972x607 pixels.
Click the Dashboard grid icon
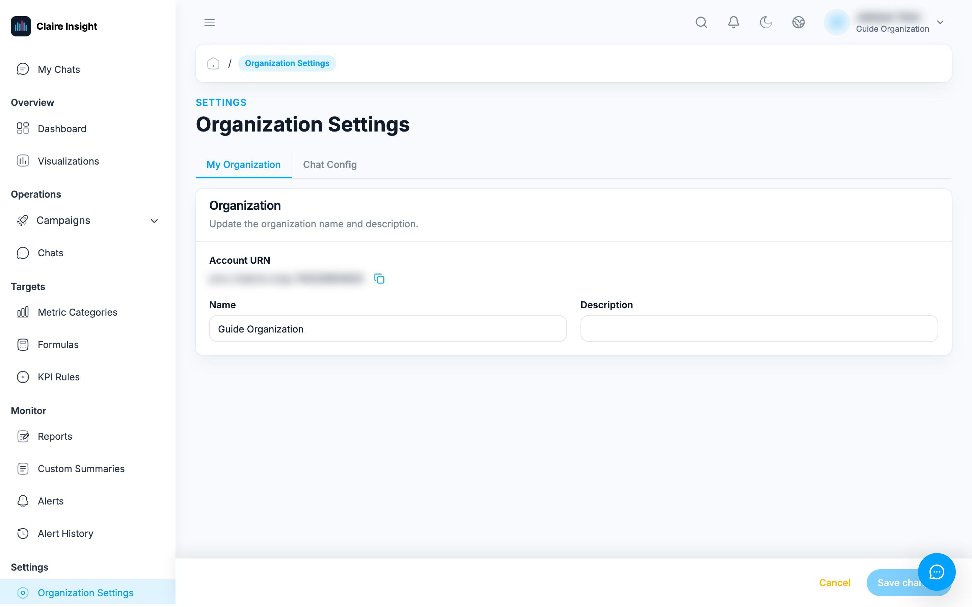[23, 128]
